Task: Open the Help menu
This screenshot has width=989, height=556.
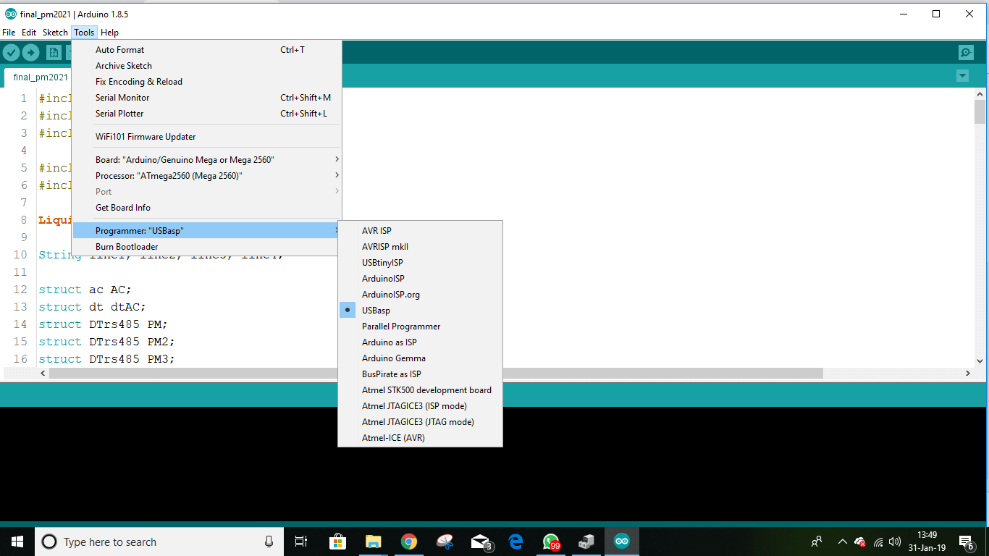Action: 109,33
